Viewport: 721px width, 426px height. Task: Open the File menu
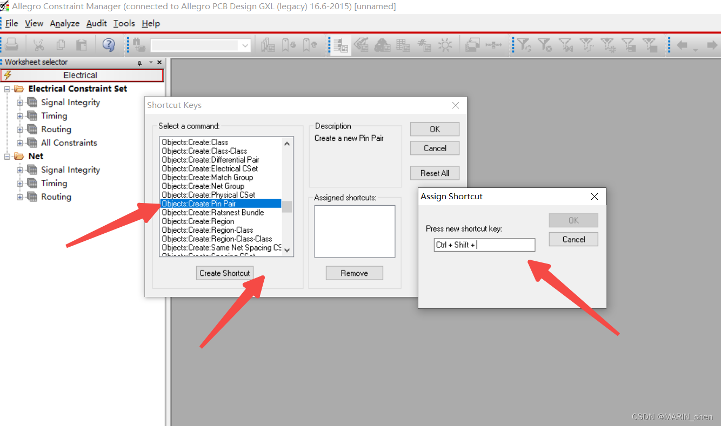click(11, 23)
